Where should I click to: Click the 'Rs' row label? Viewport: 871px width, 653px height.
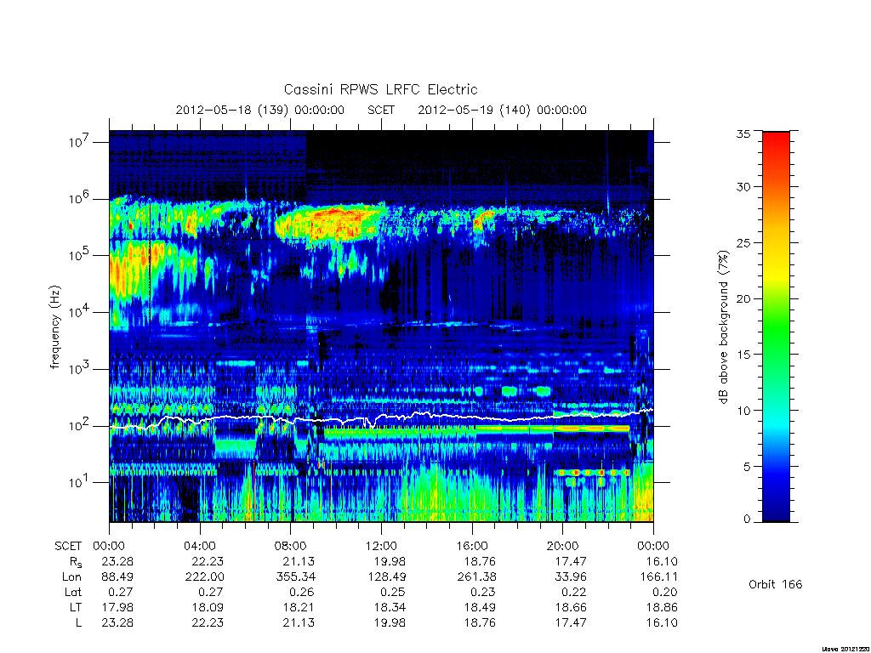[75, 562]
